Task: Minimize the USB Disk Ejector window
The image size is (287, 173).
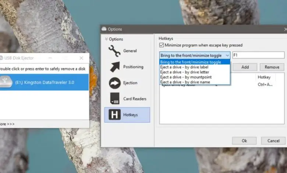Action: click(x=50, y=58)
